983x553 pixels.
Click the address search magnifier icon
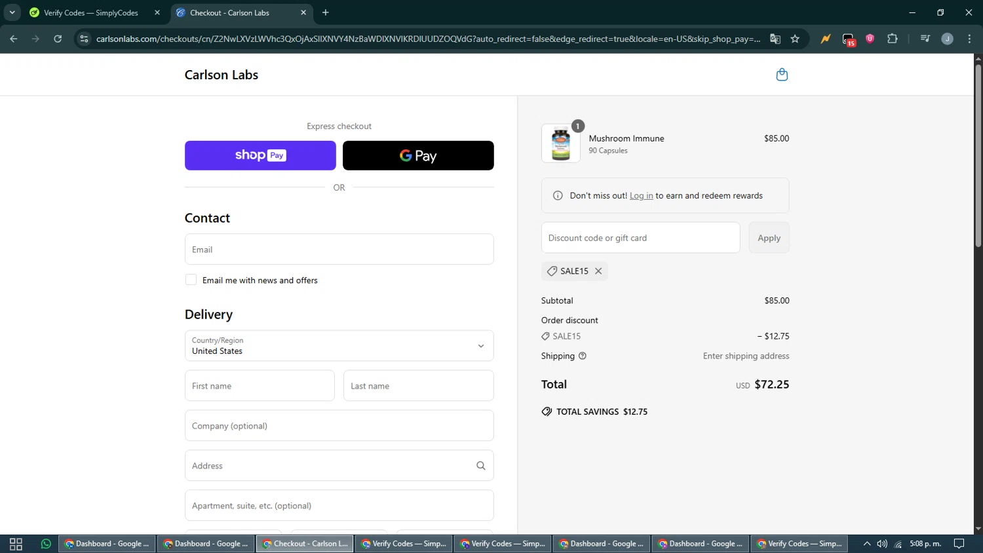(x=481, y=466)
